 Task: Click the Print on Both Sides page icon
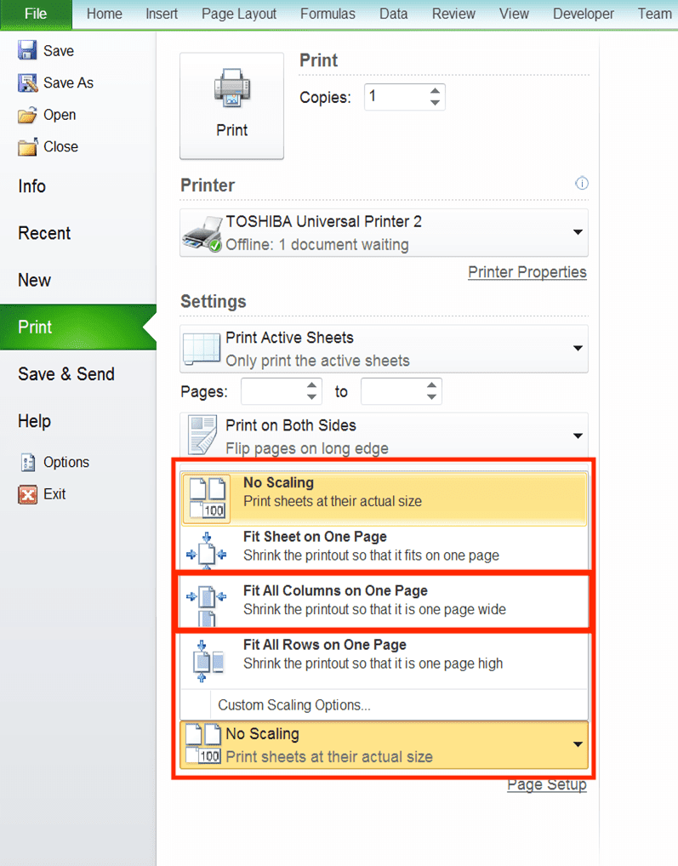click(202, 436)
